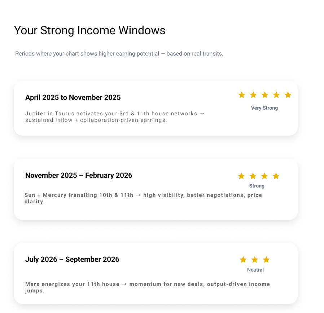
Task: Select the middle star in the July 2026 card
Action: (255, 260)
